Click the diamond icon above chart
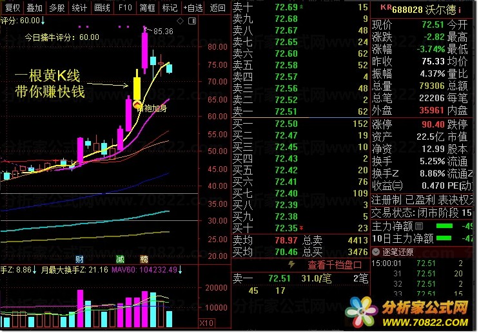The height and width of the screenshot is (333, 479). 181,21
